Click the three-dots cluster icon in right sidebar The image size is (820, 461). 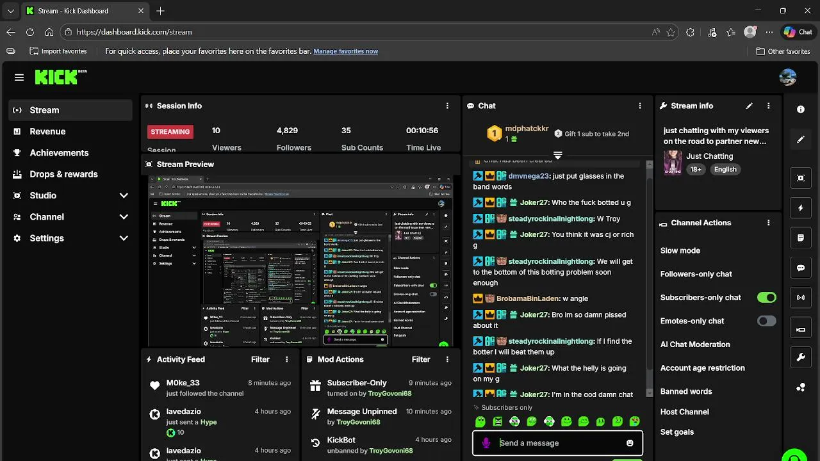[x=801, y=387]
